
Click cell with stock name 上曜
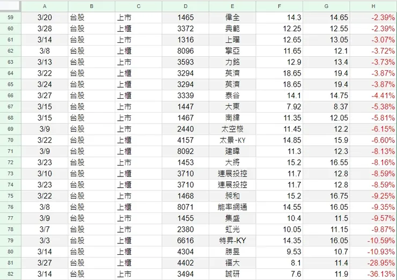click(232, 40)
